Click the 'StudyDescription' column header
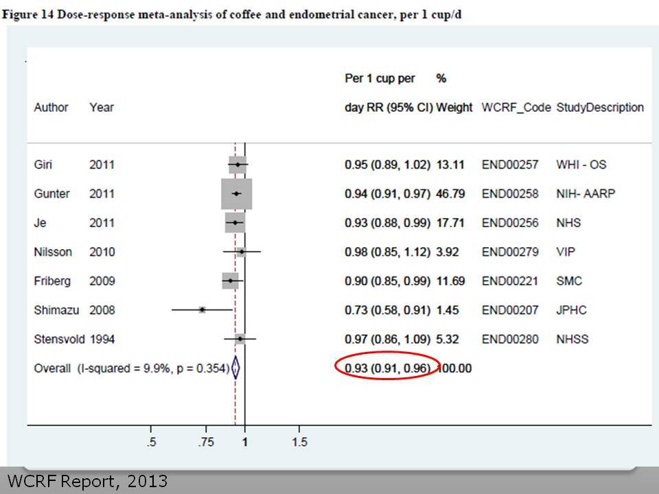Viewport: 659px width, 494px height. 600,108
